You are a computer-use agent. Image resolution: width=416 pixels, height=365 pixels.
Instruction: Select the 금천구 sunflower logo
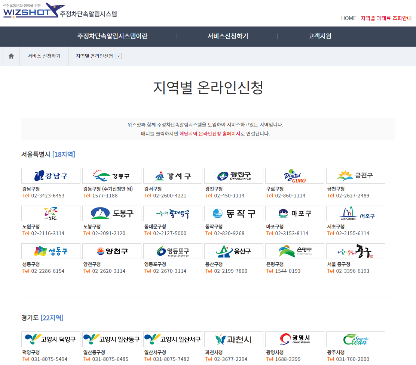(355, 175)
